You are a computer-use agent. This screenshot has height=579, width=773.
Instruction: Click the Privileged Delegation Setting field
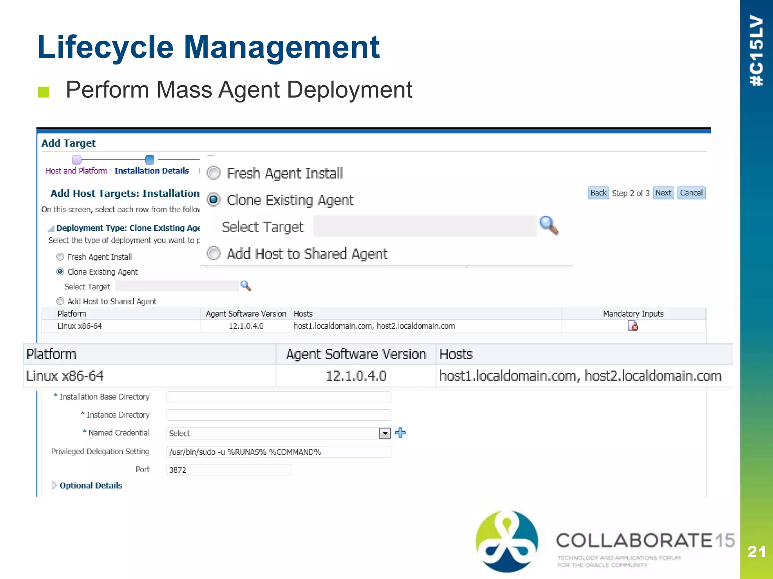[x=279, y=452]
